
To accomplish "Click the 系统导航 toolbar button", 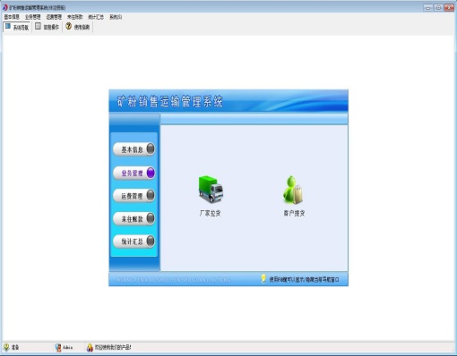I will (17, 27).
